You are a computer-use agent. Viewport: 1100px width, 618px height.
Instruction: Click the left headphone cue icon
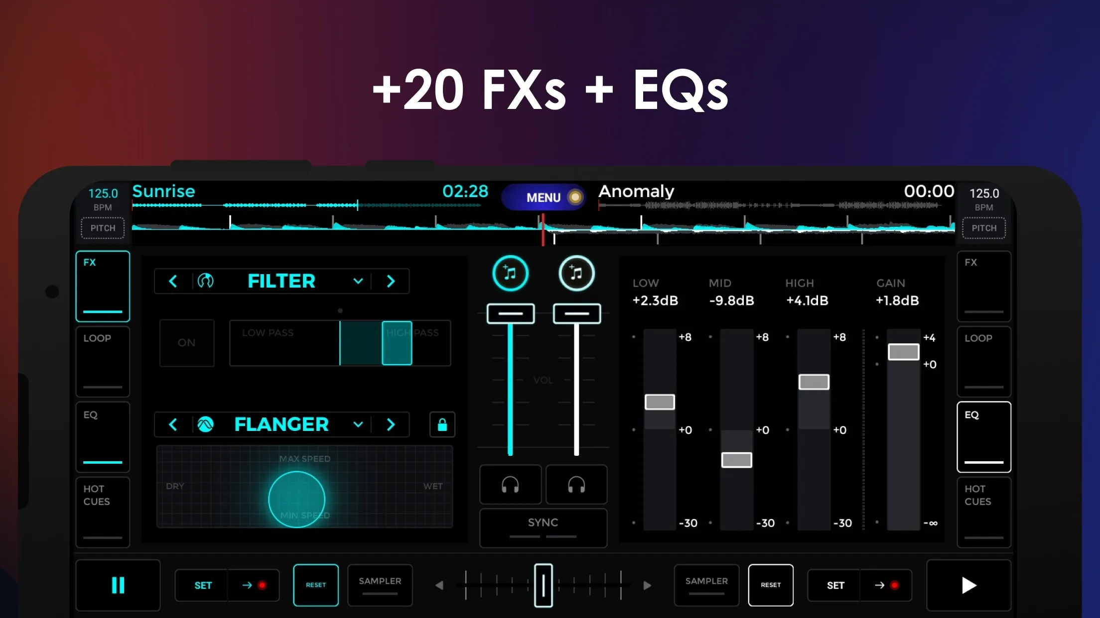click(511, 485)
